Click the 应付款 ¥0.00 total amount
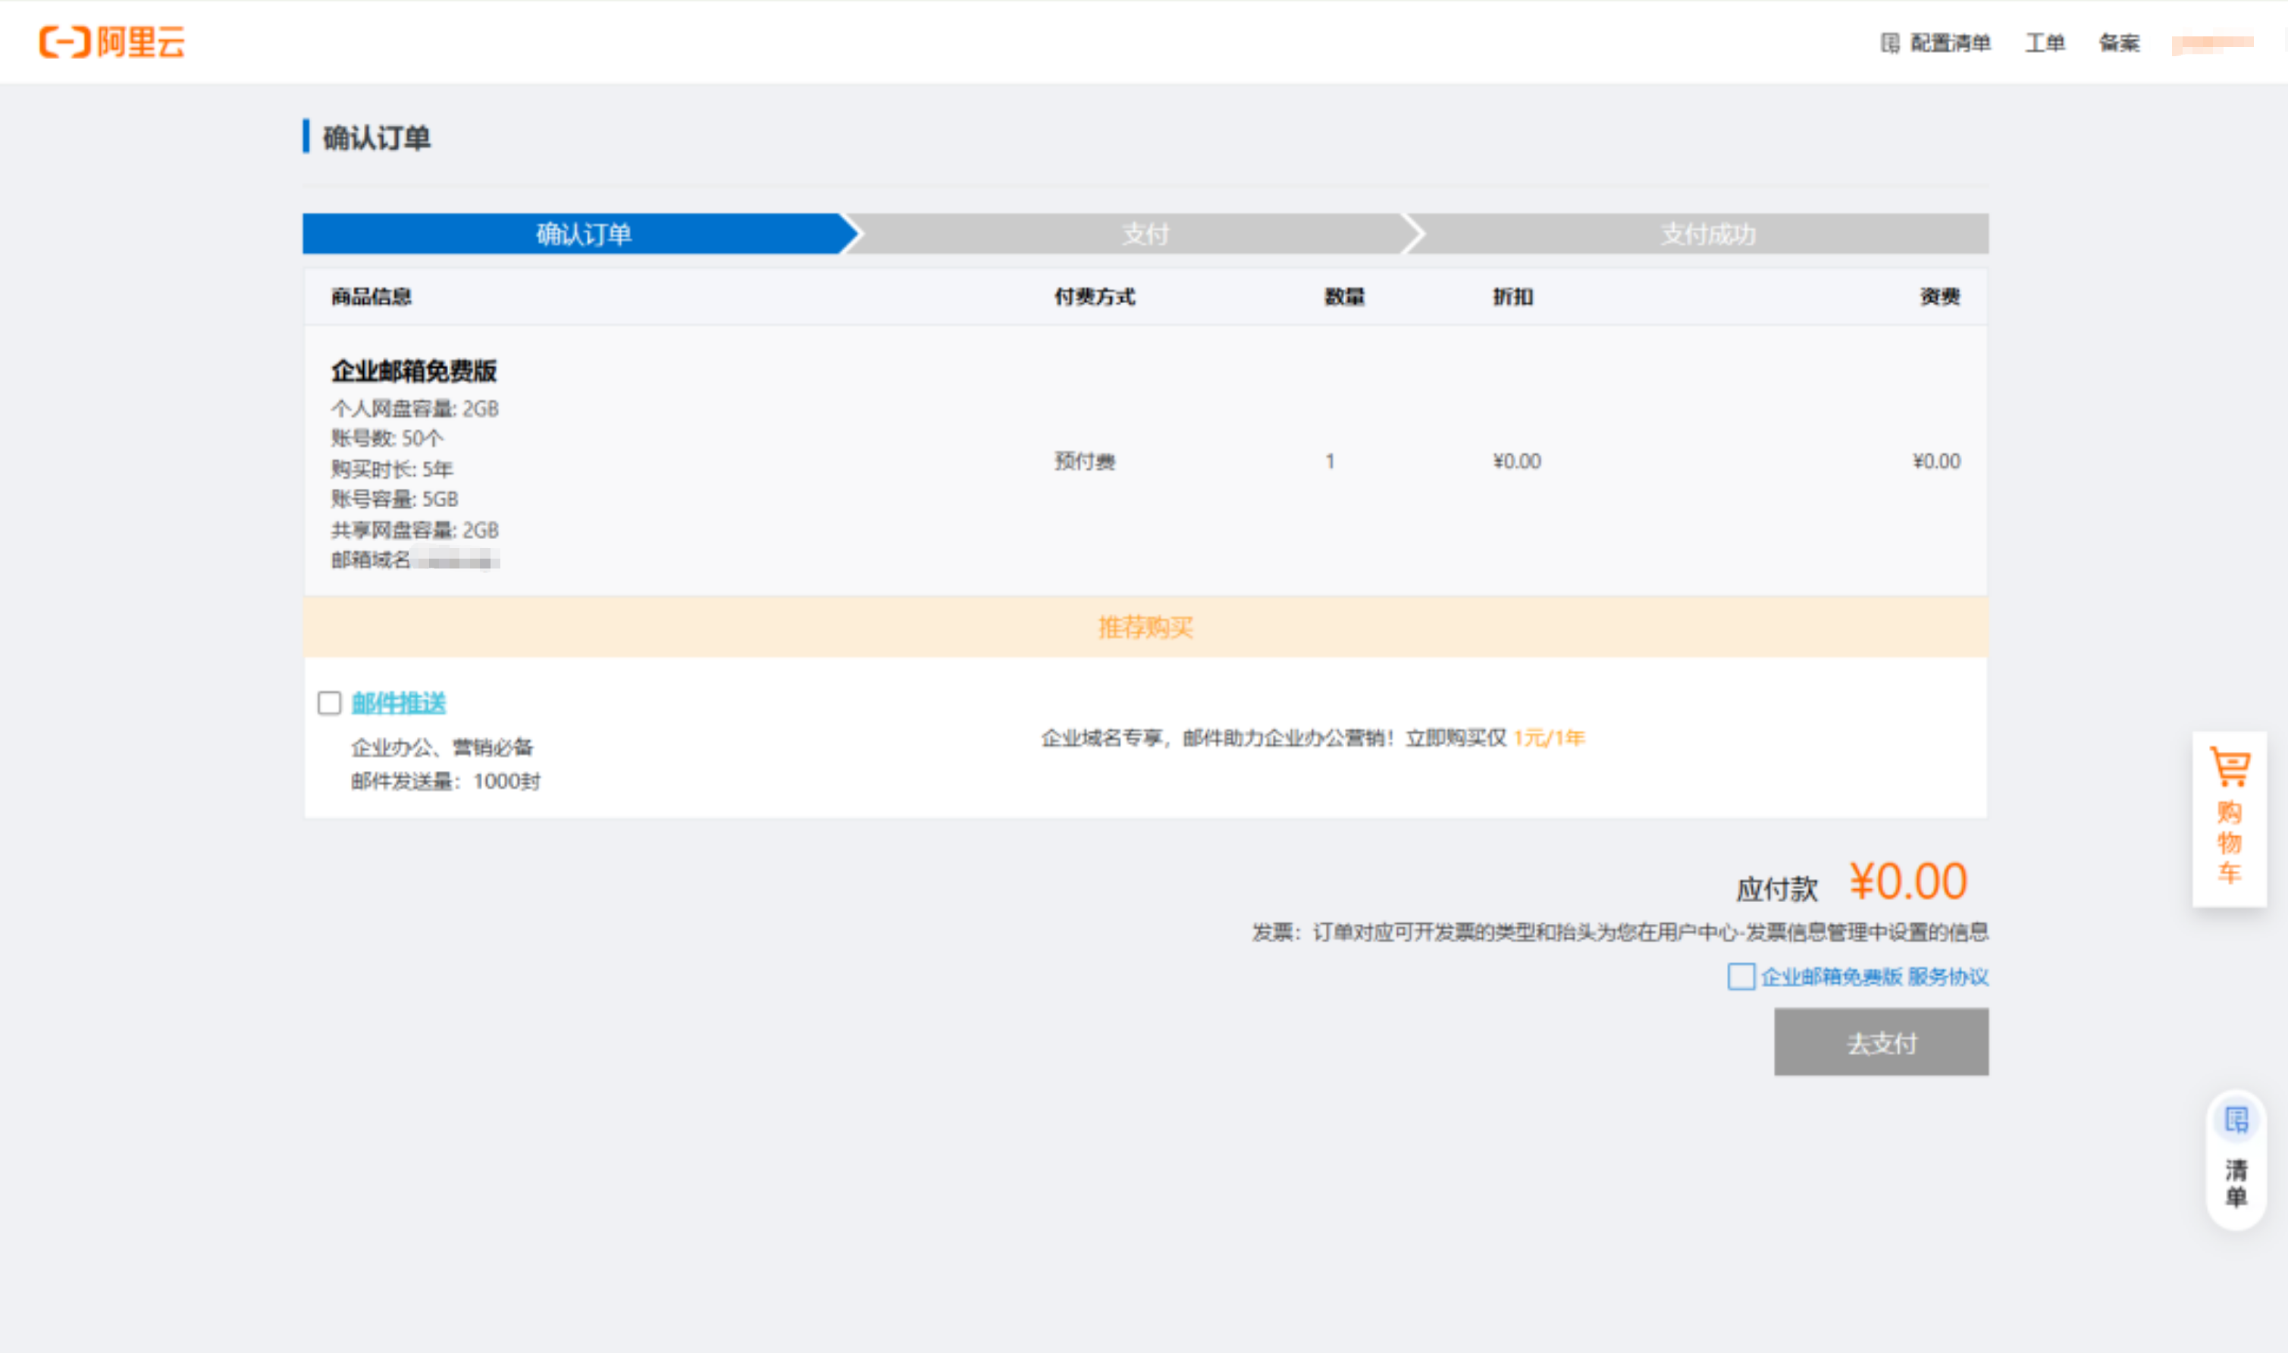Image resolution: width=2288 pixels, height=1353 pixels. click(x=1851, y=882)
